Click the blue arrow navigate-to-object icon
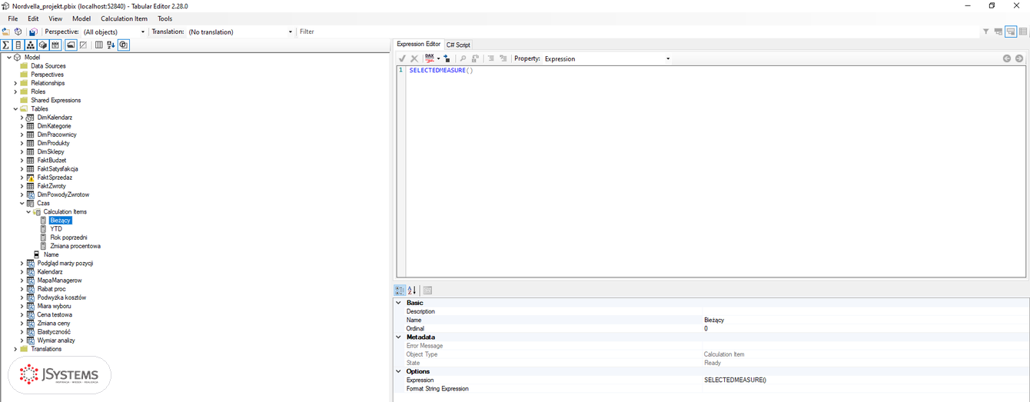 [447, 58]
